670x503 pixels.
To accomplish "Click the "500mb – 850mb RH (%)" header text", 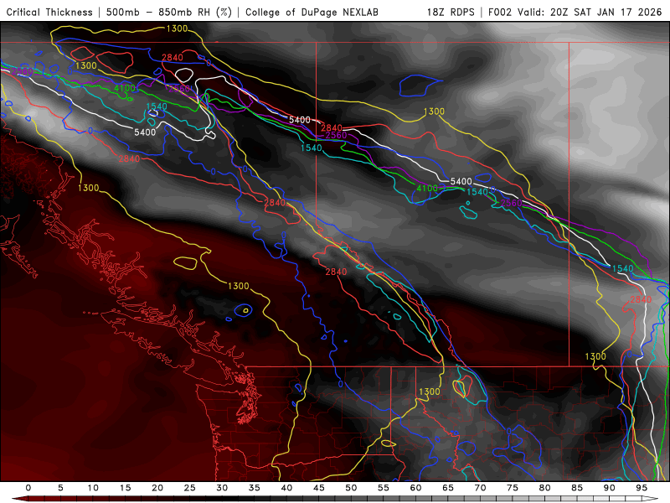I will coord(169,13).
